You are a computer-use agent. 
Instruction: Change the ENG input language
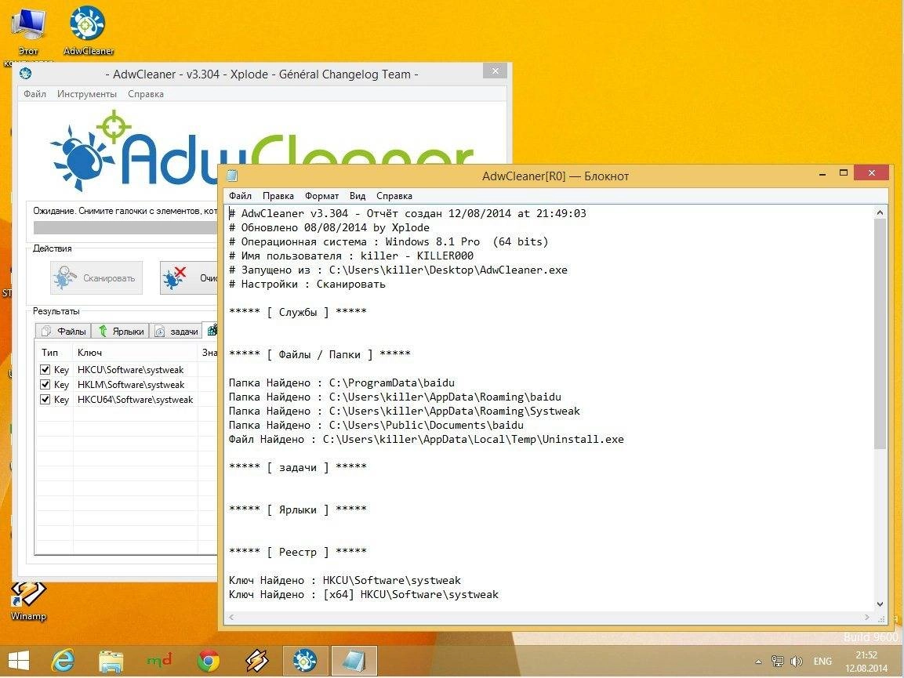[822, 662]
